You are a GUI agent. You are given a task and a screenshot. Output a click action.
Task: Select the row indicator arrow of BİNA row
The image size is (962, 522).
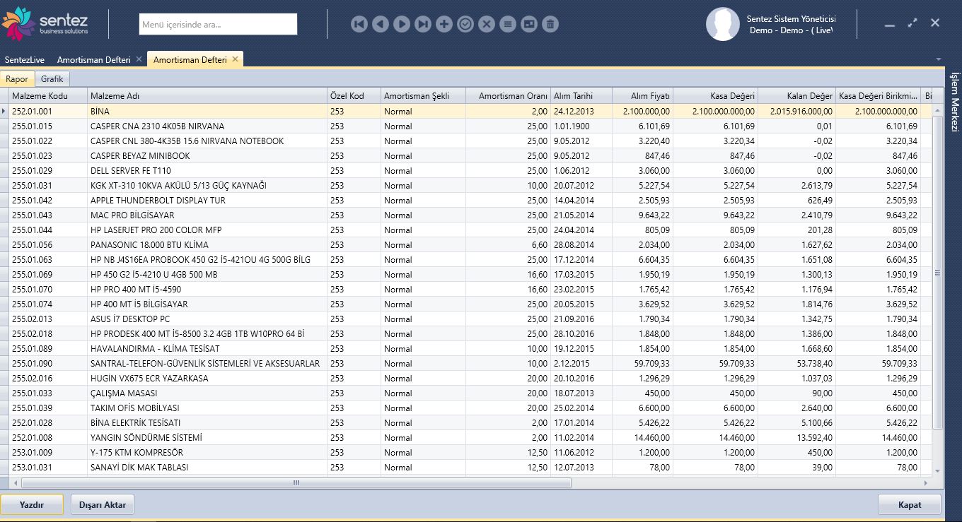(x=4, y=111)
